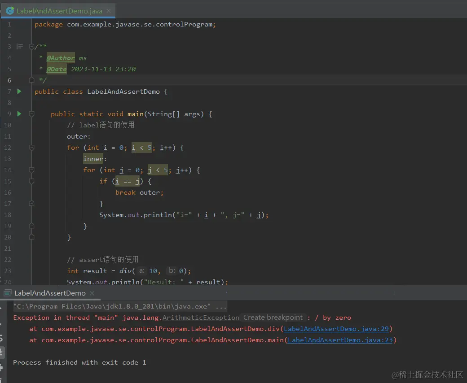Fold the closing brace marker at line 20

(31, 237)
